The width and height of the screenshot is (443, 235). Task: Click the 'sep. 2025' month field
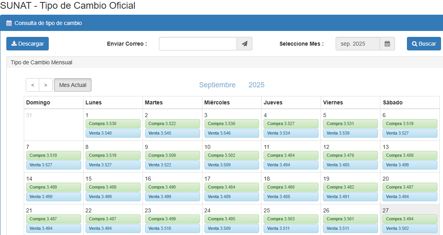(x=358, y=44)
